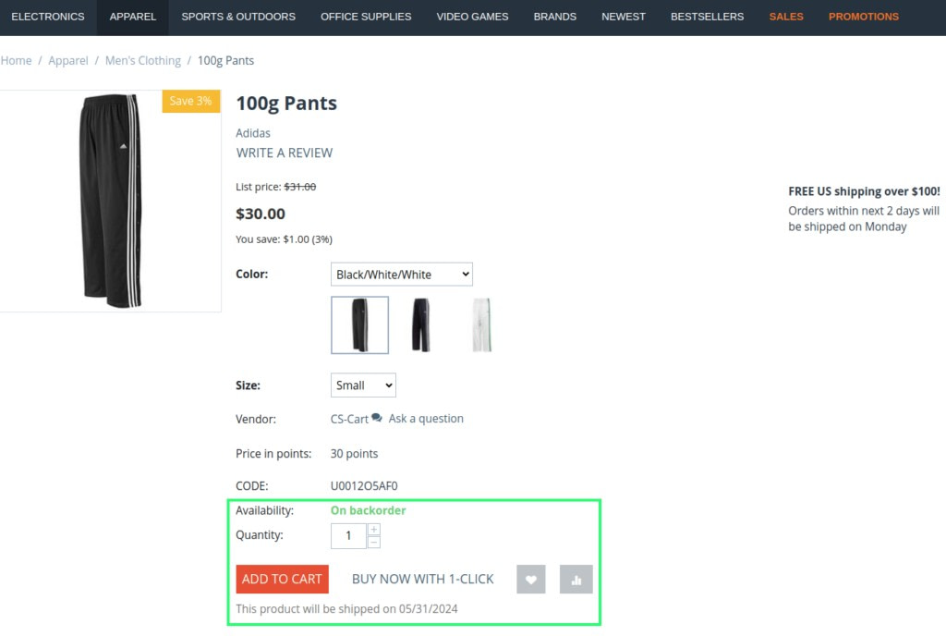This screenshot has height=636, width=946.
Task: Click the compare chart icon button
Action: pos(576,580)
